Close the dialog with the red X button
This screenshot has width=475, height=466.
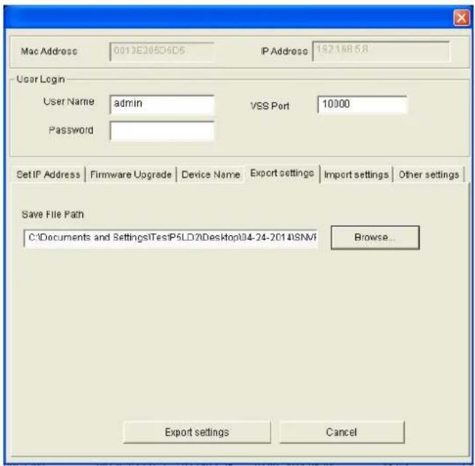click(461, 17)
